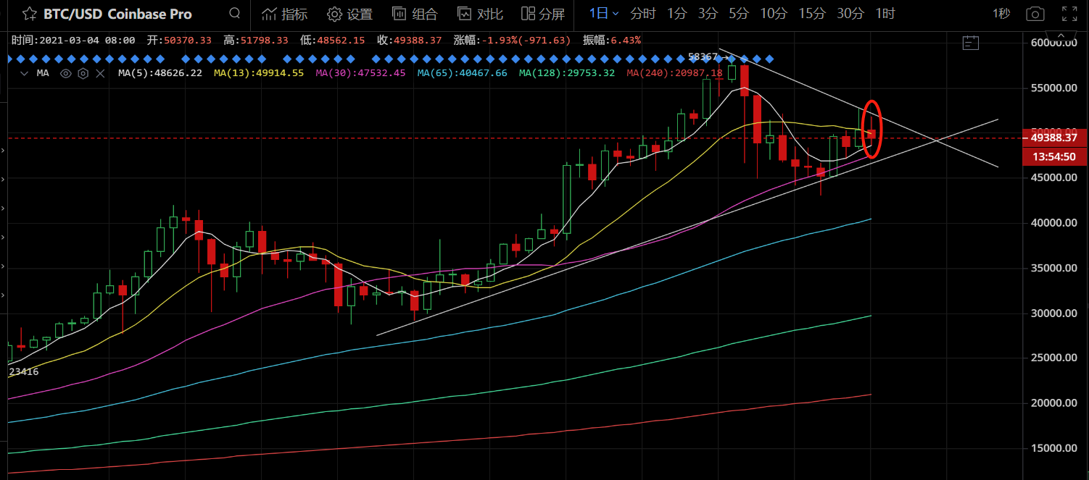Remove the MA indicator with X

(x=101, y=73)
